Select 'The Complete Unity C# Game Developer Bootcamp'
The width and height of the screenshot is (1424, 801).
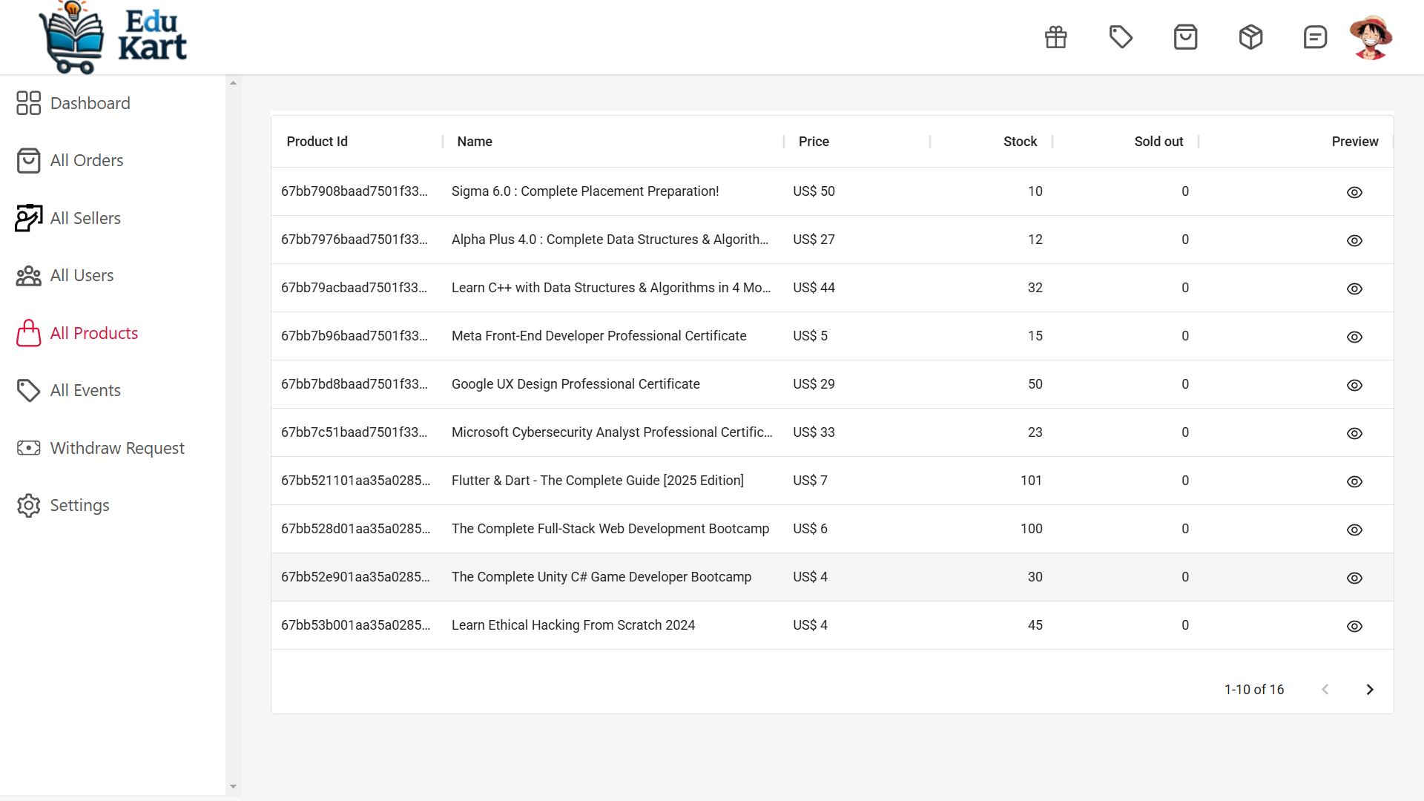601,577
